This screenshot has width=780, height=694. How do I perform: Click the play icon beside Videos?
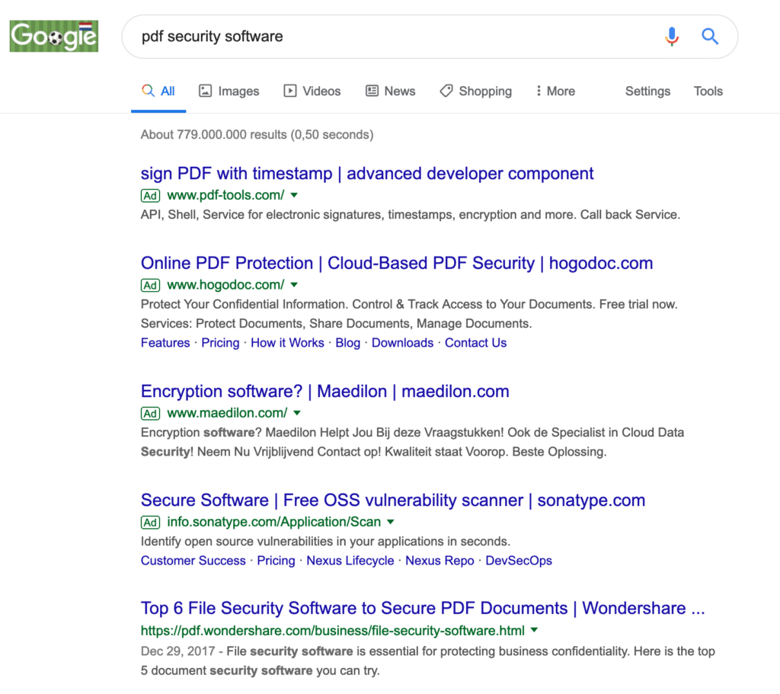coord(289,91)
